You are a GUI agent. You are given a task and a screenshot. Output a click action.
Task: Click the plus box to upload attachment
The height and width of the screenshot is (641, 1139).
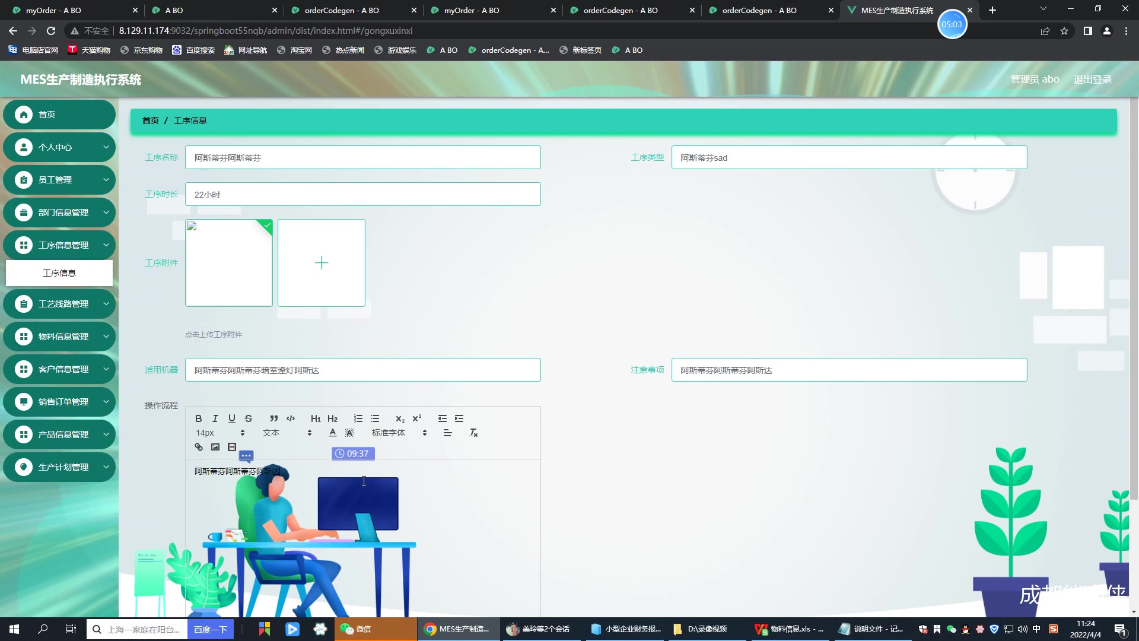click(x=322, y=263)
